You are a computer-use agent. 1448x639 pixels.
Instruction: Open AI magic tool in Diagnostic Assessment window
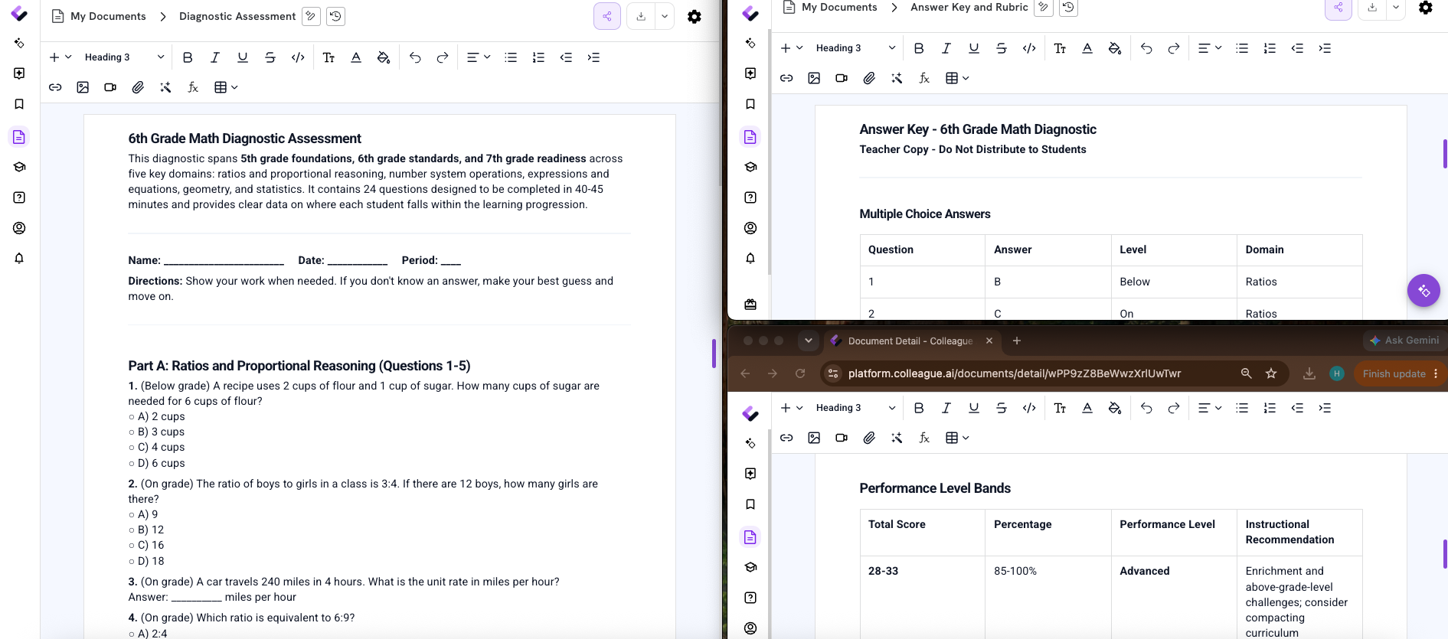165,87
